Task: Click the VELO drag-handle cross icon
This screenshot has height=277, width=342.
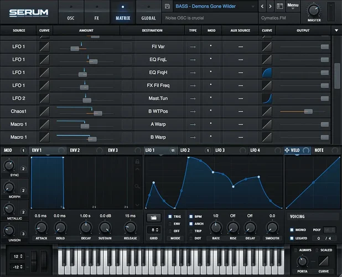Action: coord(287,150)
